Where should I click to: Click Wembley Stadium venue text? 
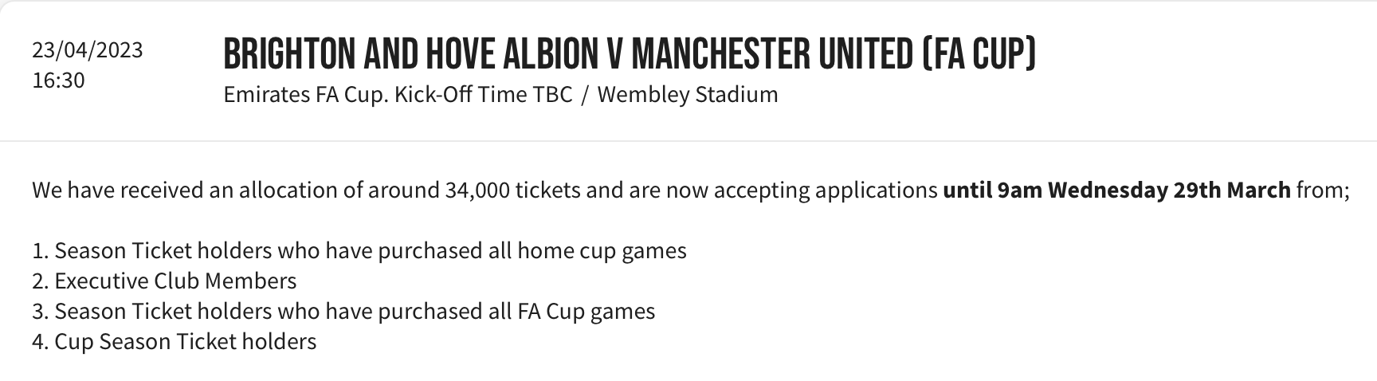688,95
